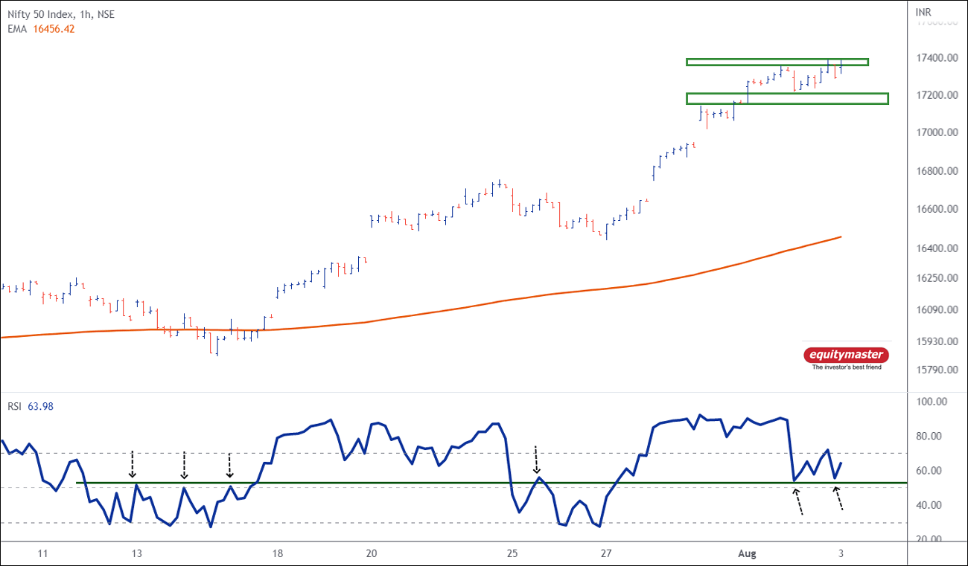Click the Nifty 50 Index chart title

(x=62, y=14)
